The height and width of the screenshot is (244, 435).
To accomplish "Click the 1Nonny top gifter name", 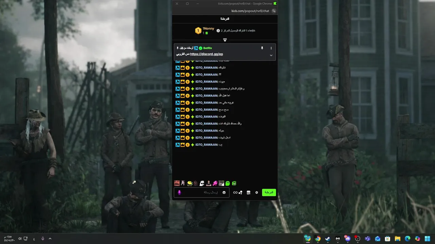I will pos(208,28).
